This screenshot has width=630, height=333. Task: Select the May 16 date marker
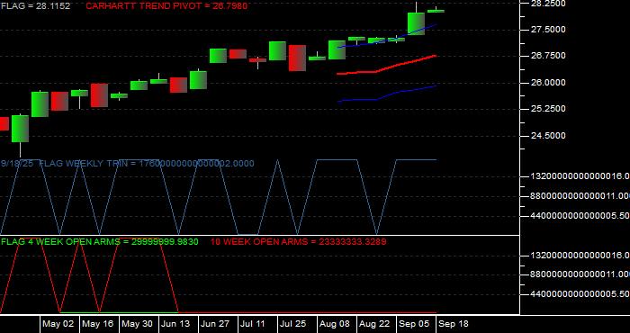click(x=97, y=324)
